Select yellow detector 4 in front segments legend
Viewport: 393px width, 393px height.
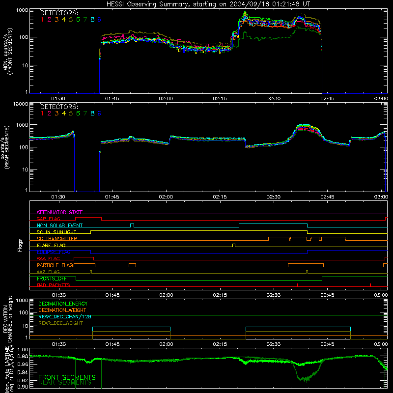(x=64, y=20)
